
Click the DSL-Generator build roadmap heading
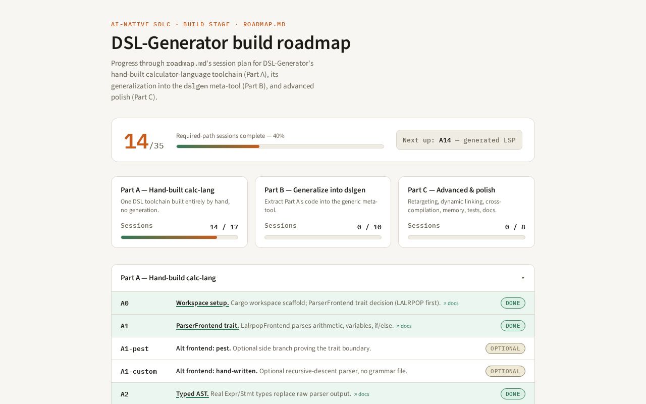[231, 43]
